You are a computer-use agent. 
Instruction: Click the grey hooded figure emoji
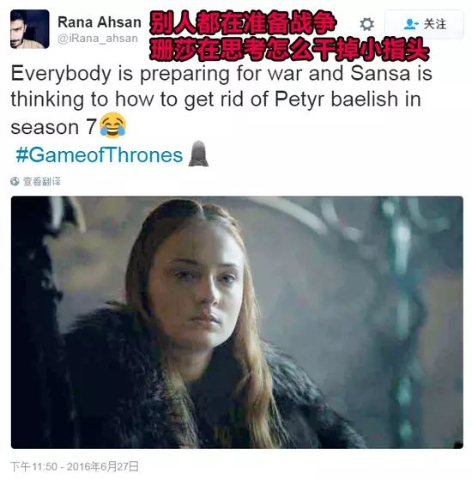click(x=198, y=154)
